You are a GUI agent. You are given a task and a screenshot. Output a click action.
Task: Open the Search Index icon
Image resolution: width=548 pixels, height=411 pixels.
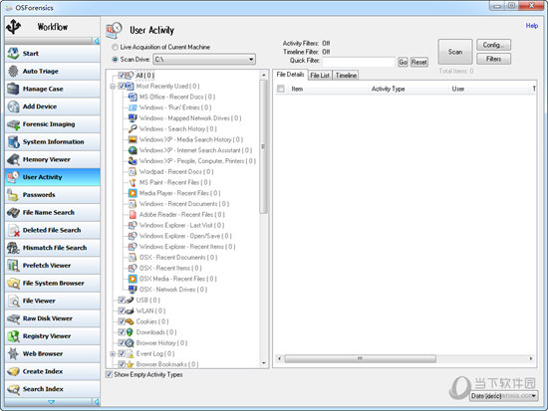point(13,389)
